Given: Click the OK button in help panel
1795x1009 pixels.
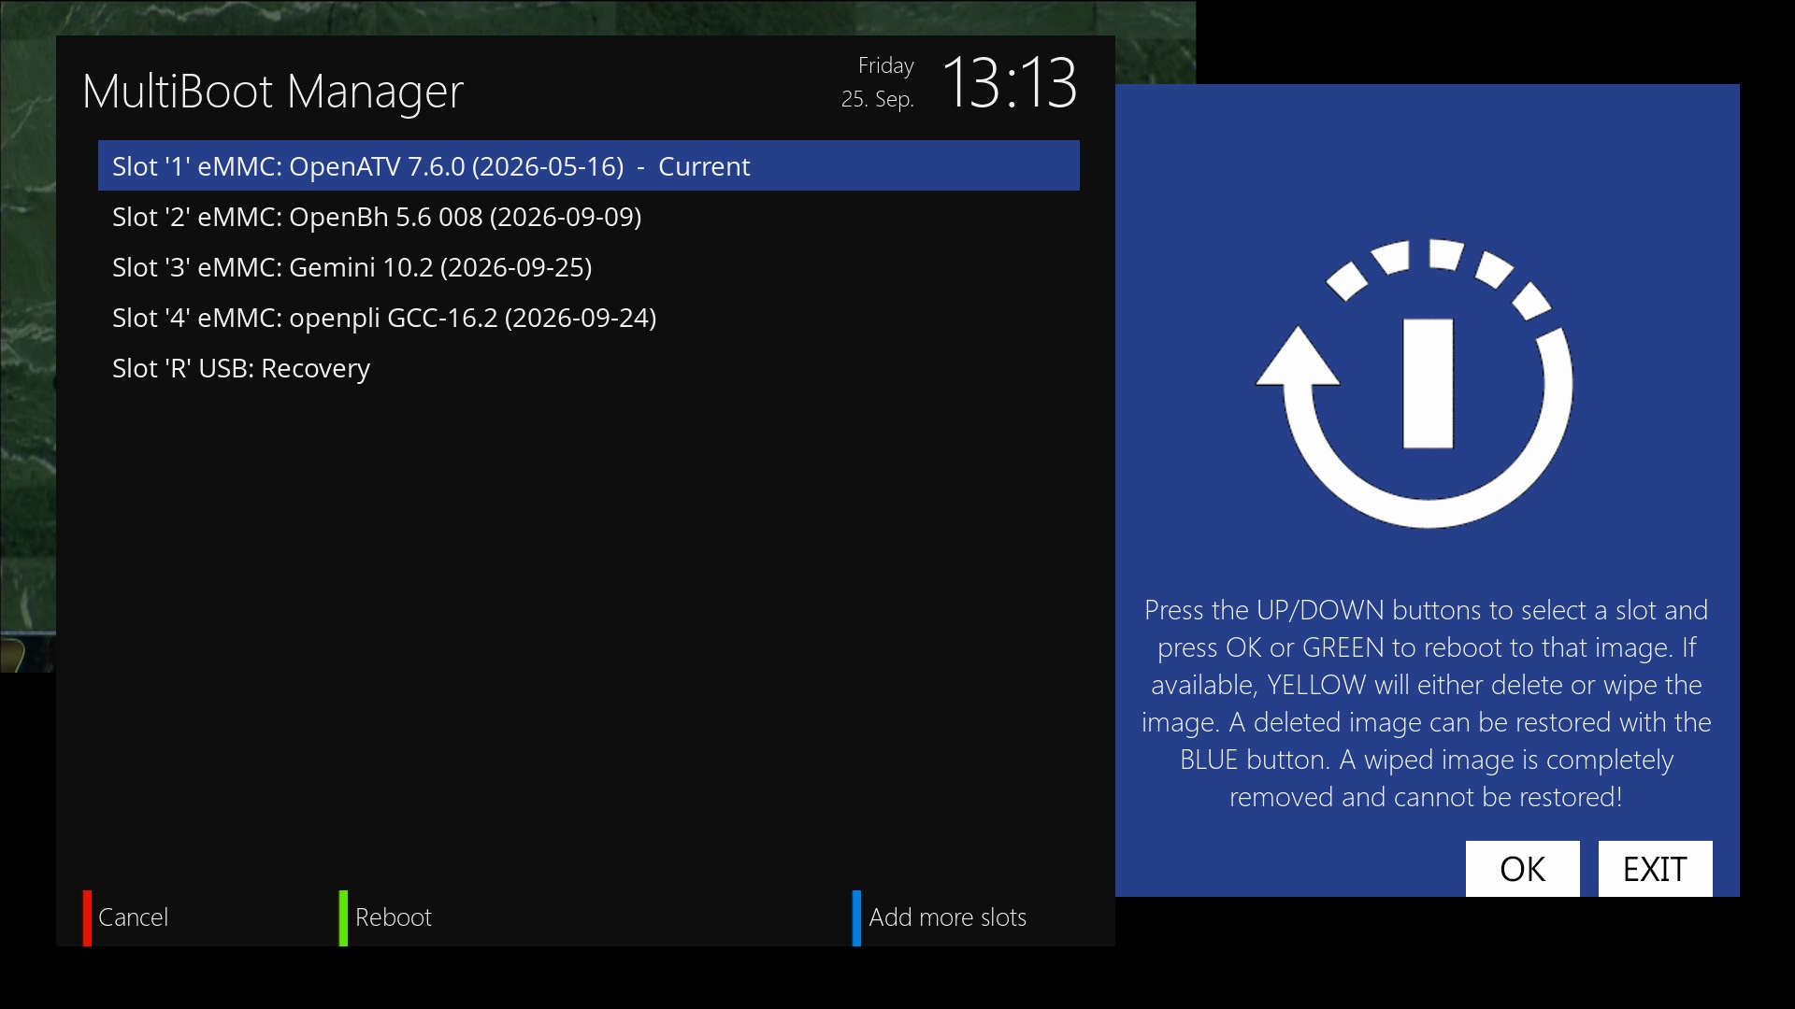Looking at the screenshot, I should [x=1522, y=869].
